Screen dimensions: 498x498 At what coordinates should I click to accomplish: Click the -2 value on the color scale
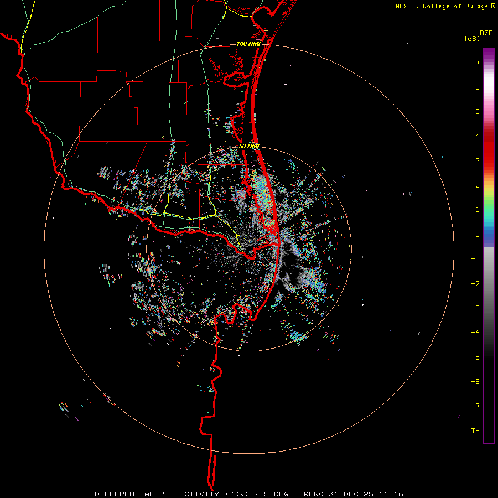pos(475,284)
